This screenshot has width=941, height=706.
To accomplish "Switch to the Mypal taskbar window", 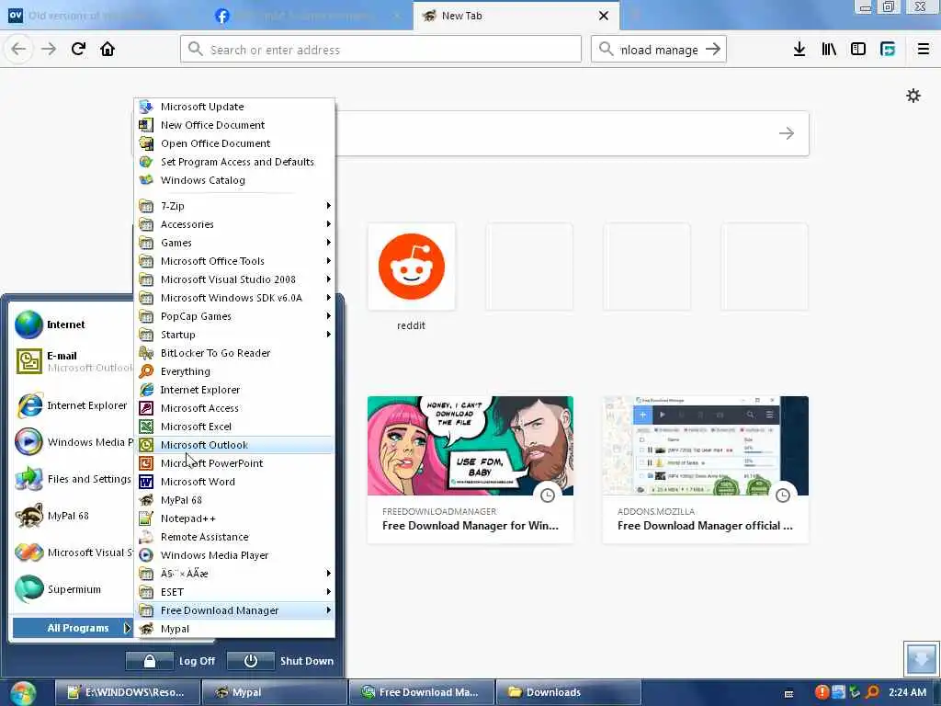I will (x=275, y=693).
